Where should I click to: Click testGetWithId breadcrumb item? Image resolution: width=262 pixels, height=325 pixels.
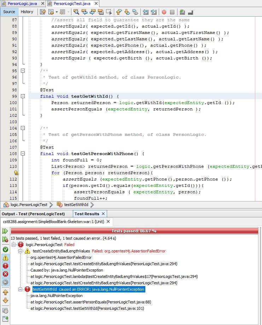[x=76, y=205]
